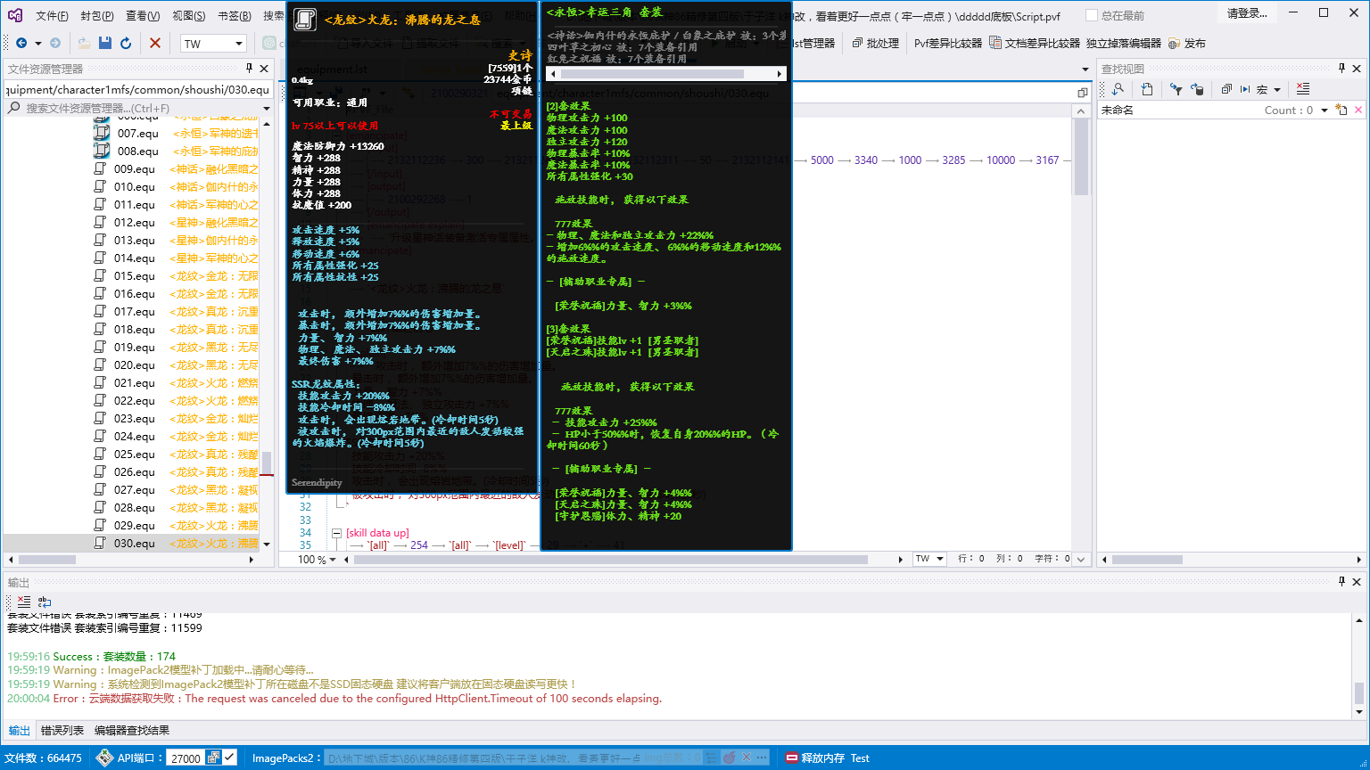Click the API port settings icon
The height and width of the screenshot is (770, 1370).
pyautogui.click(x=213, y=758)
